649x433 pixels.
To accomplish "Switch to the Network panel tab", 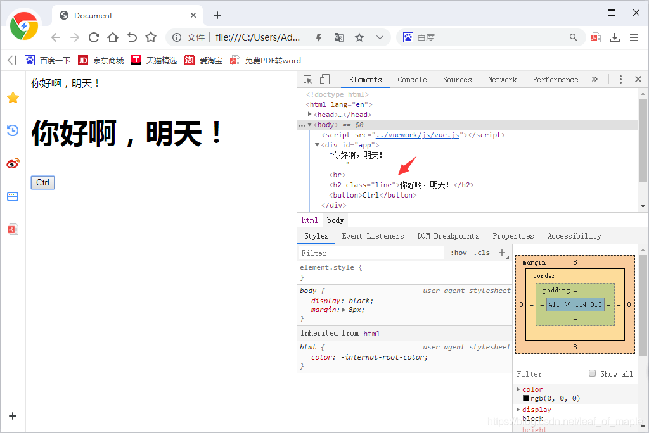I will (502, 80).
